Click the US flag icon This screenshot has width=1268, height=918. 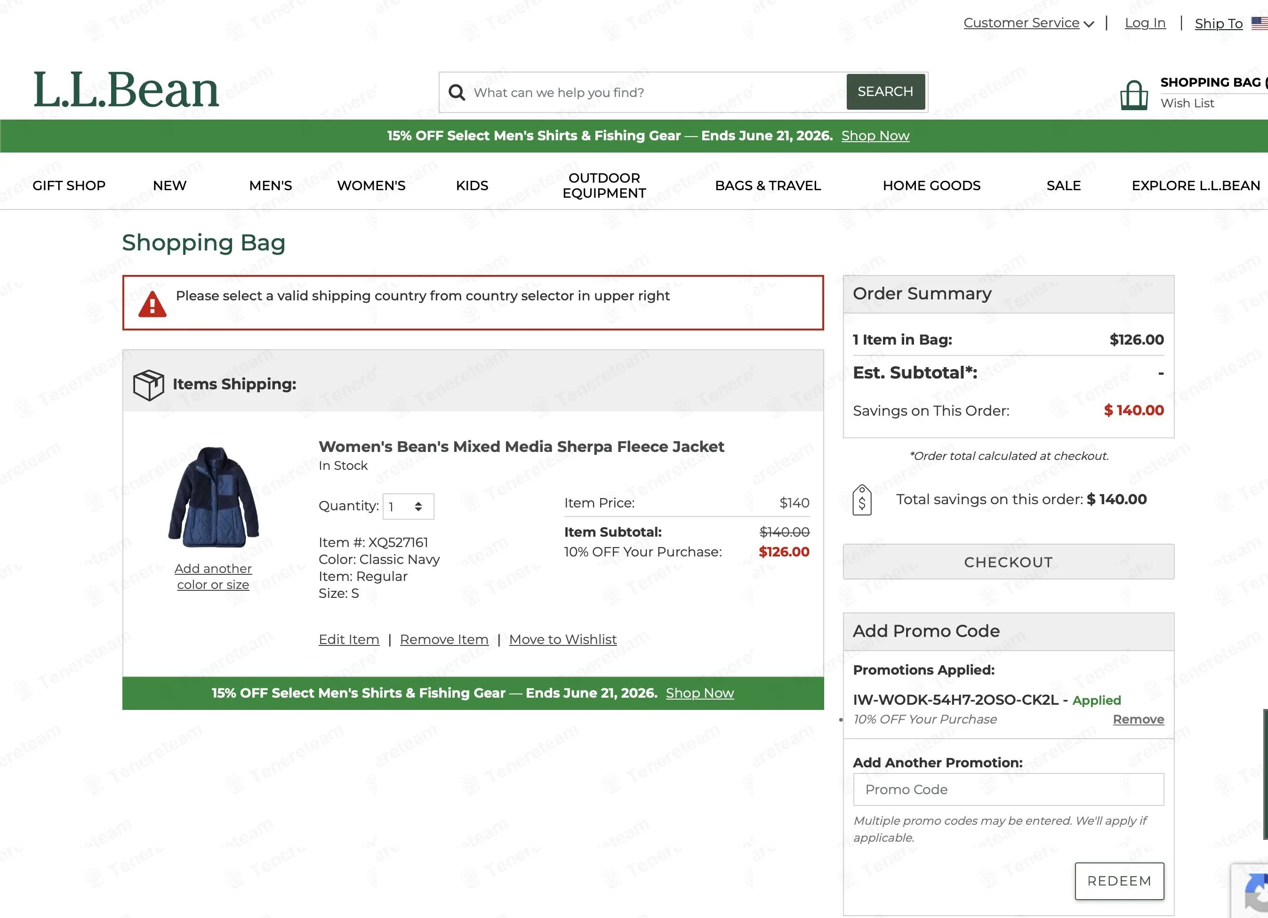1260,23
